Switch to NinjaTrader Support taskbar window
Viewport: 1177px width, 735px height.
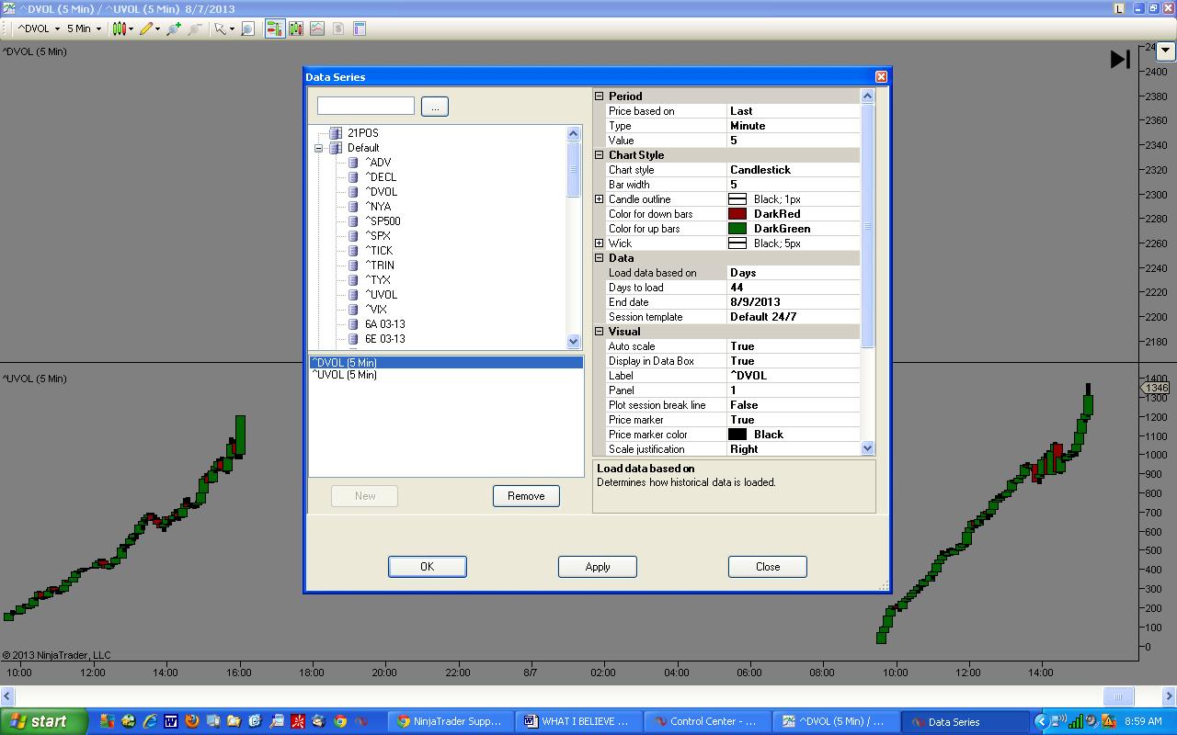click(450, 721)
